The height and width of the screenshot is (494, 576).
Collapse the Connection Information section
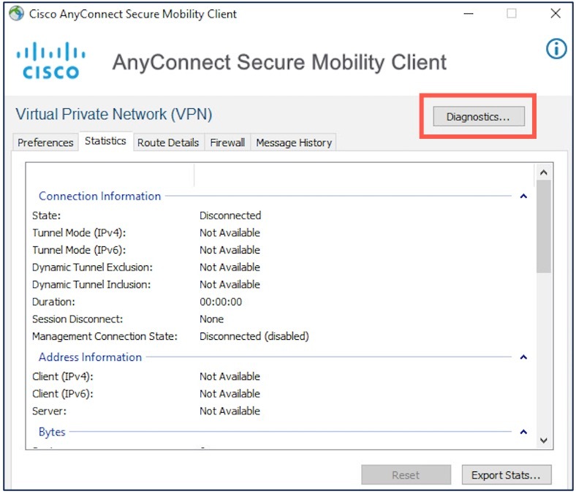pyautogui.click(x=523, y=196)
